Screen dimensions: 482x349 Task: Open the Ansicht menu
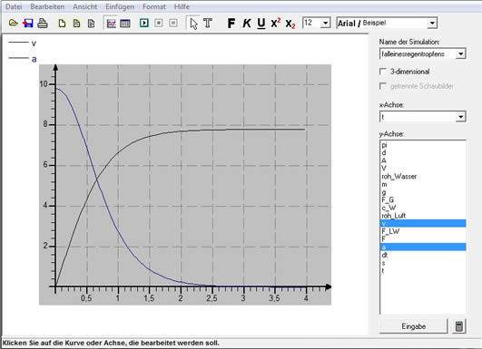click(84, 6)
